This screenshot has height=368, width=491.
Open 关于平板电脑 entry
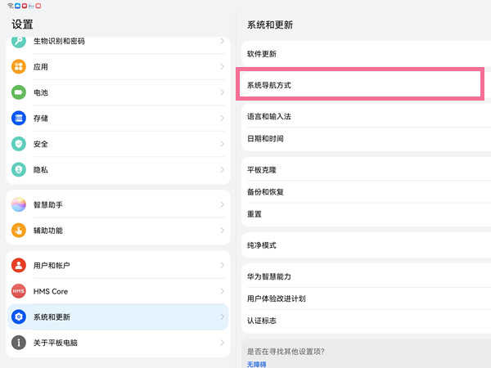point(118,343)
